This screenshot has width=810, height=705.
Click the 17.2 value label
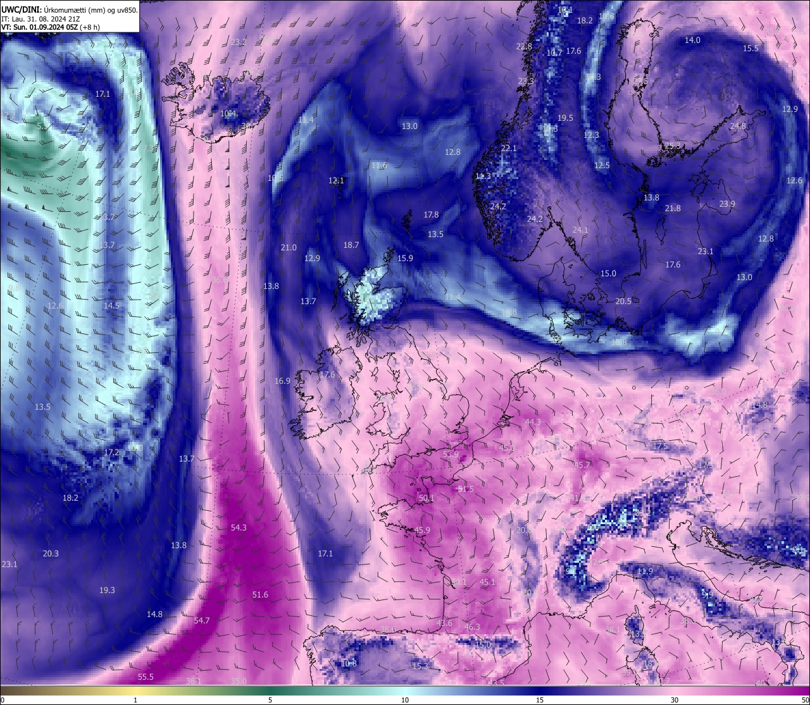tap(111, 452)
